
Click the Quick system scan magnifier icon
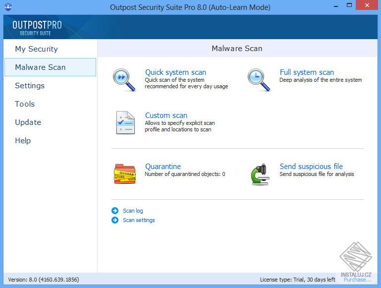coord(124,80)
